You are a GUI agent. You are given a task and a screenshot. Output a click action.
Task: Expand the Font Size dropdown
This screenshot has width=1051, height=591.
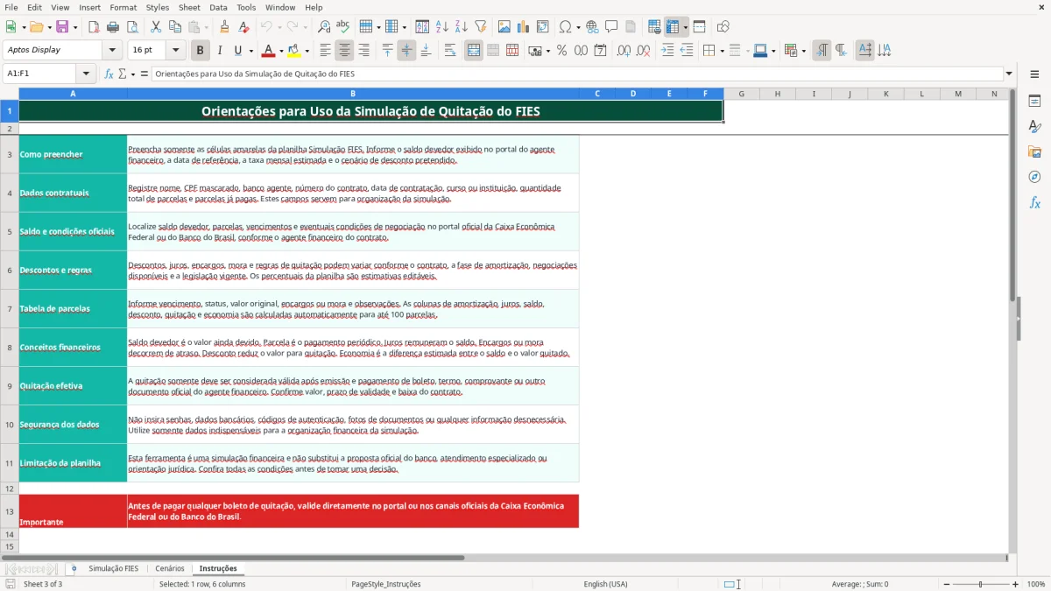click(175, 51)
